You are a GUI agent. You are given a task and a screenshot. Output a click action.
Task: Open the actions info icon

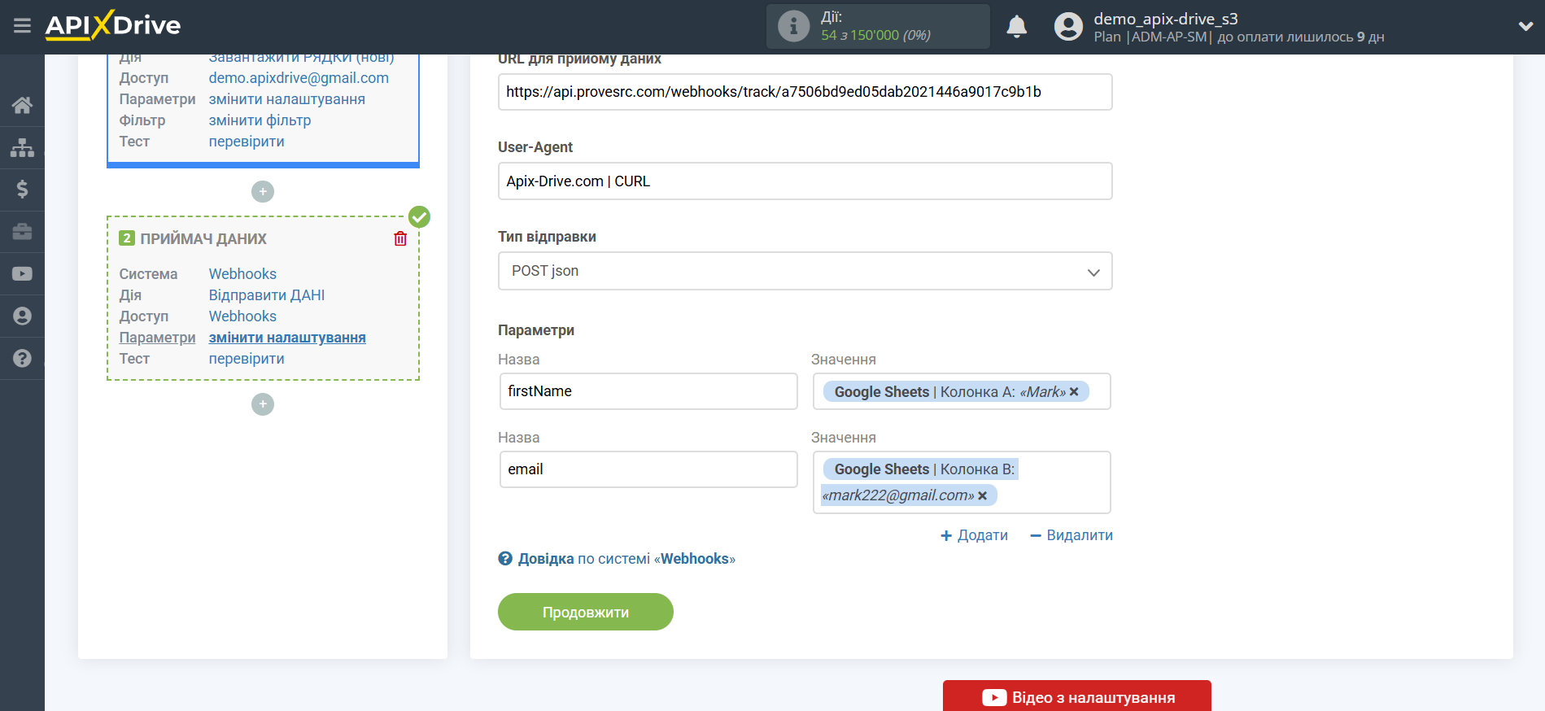(793, 26)
